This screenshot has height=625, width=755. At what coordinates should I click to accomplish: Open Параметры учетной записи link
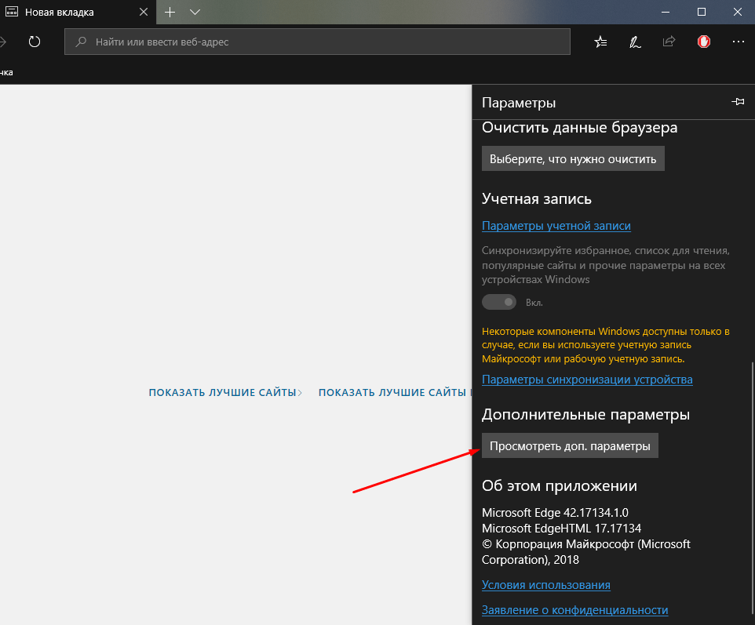click(556, 226)
